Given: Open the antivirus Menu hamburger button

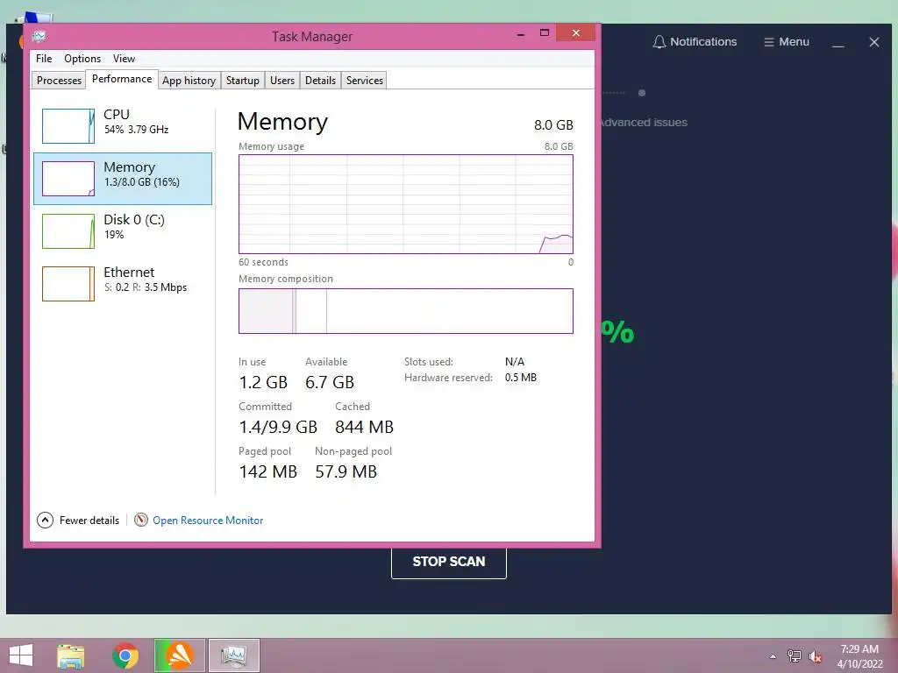Looking at the screenshot, I should click(787, 42).
